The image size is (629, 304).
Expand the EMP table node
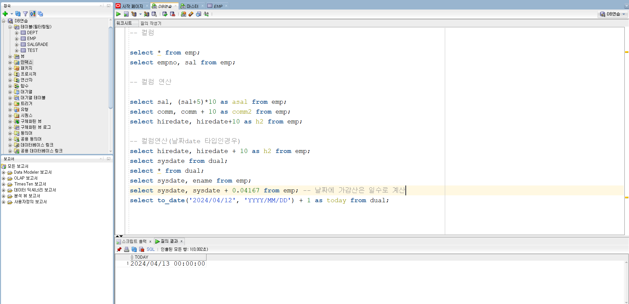(16, 39)
